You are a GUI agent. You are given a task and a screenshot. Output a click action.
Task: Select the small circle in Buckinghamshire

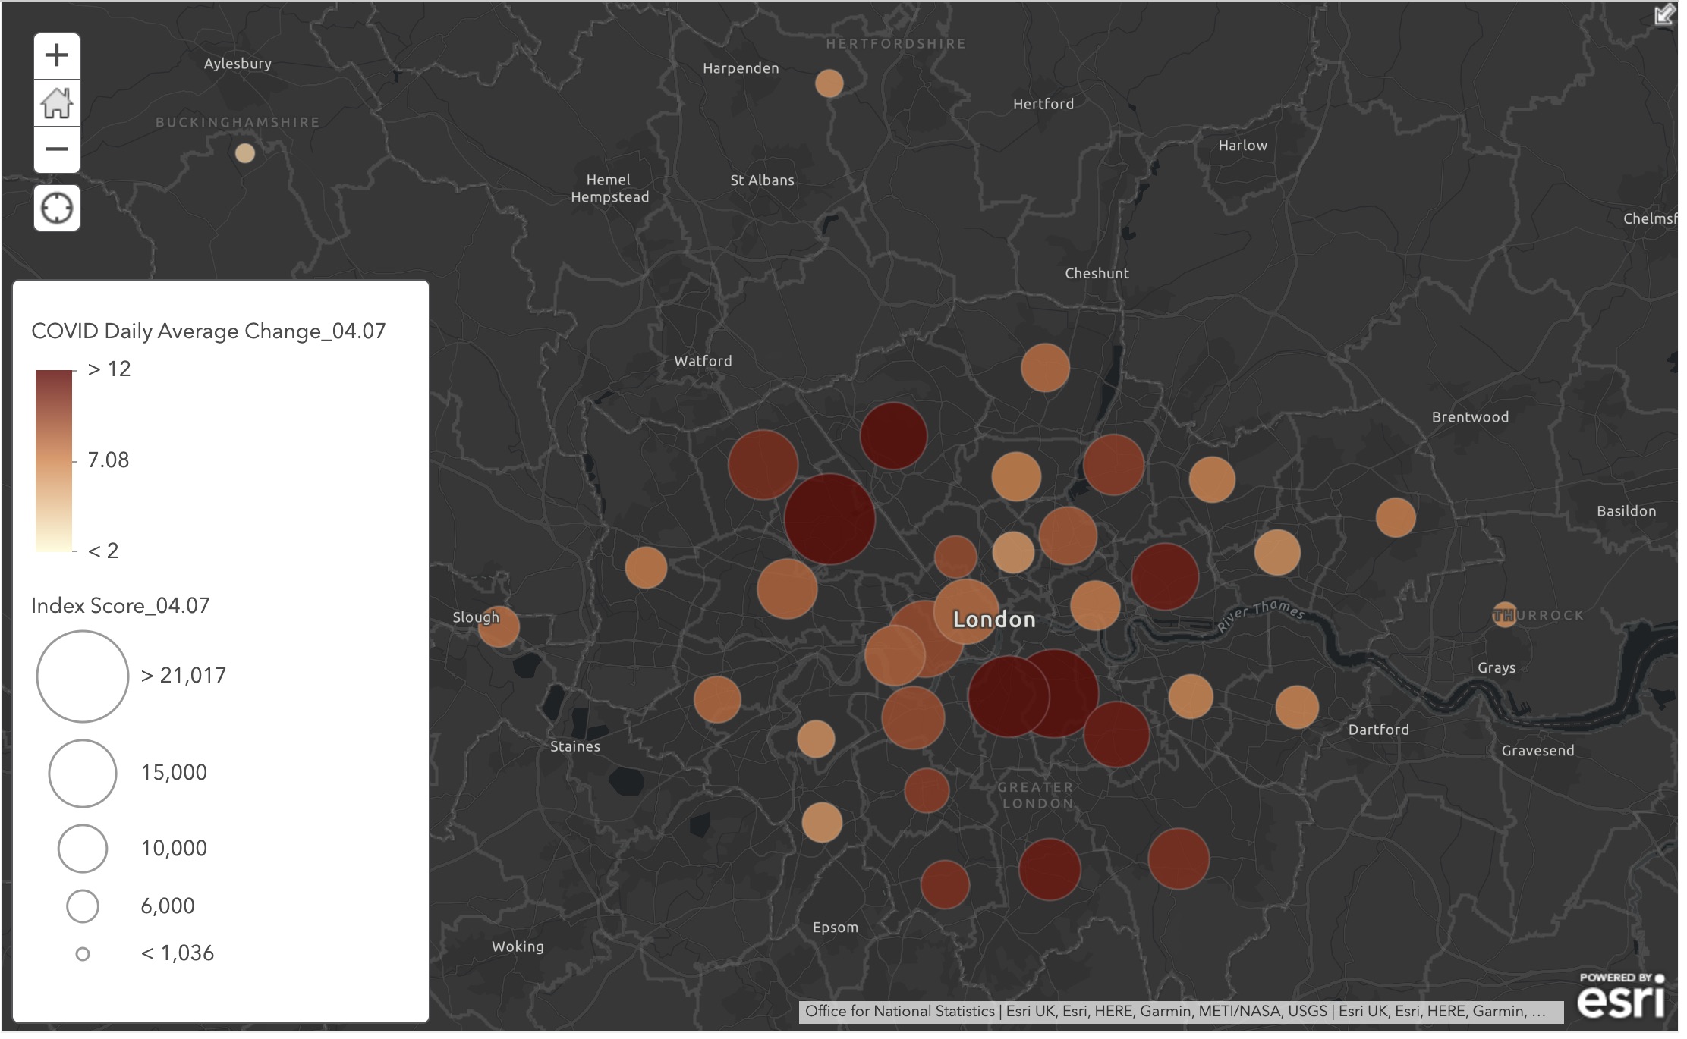click(245, 154)
